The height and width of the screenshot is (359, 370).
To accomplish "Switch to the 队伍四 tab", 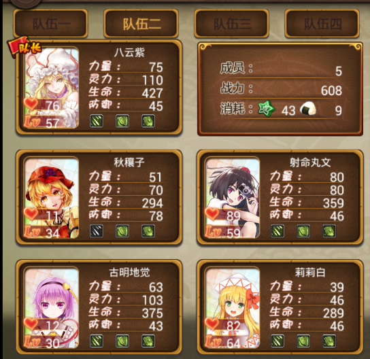I will coord(322,24).
